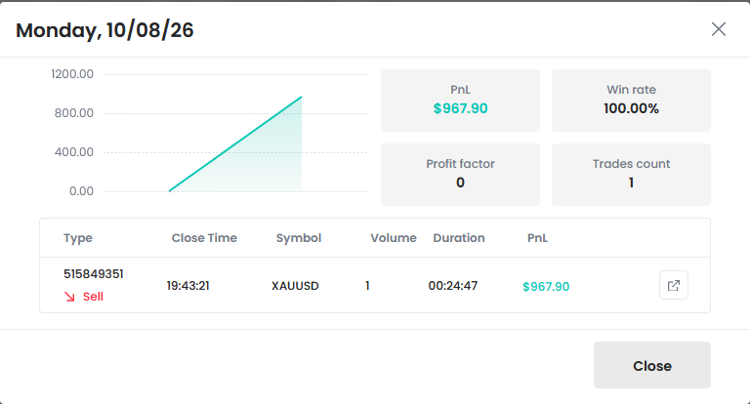Open trade details external link icon

(674, 285)
